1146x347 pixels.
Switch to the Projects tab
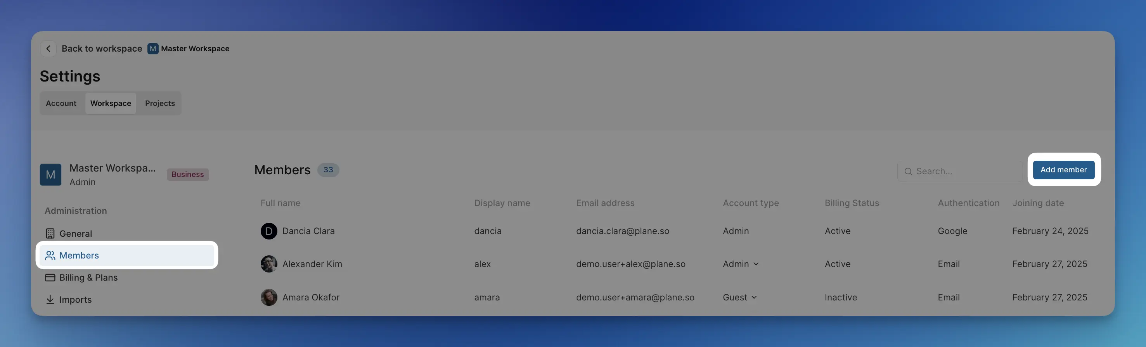click(160, 103)
